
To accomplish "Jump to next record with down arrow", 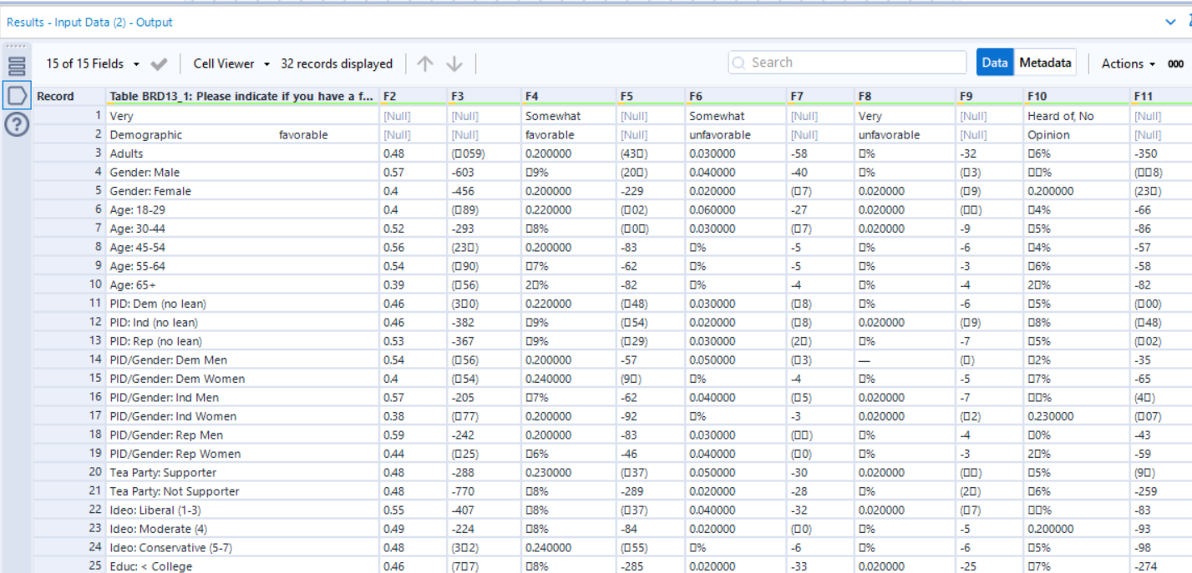I will coord(454,64).
